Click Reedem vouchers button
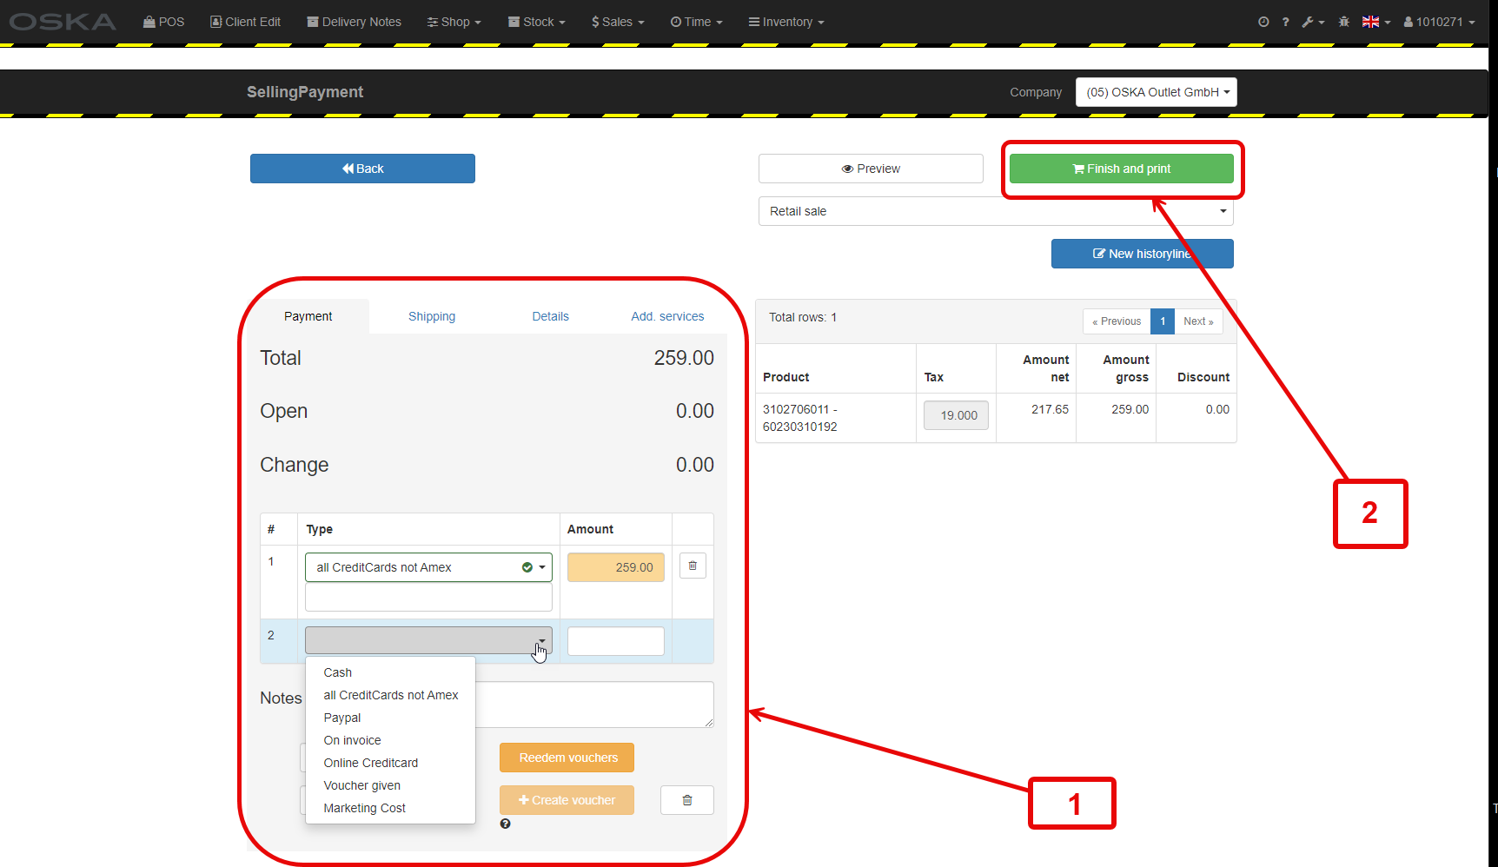Viewport: 1498px width, 867px height. pos(567,758)
